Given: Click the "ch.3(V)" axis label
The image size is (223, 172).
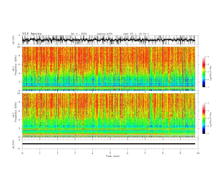Looking at the screenshot, I should click(x=14, y=144).
